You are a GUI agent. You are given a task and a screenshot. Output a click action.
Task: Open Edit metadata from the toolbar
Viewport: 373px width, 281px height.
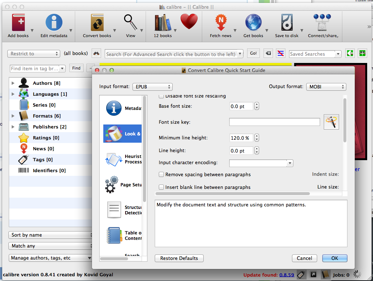click(x=54, y=23)
